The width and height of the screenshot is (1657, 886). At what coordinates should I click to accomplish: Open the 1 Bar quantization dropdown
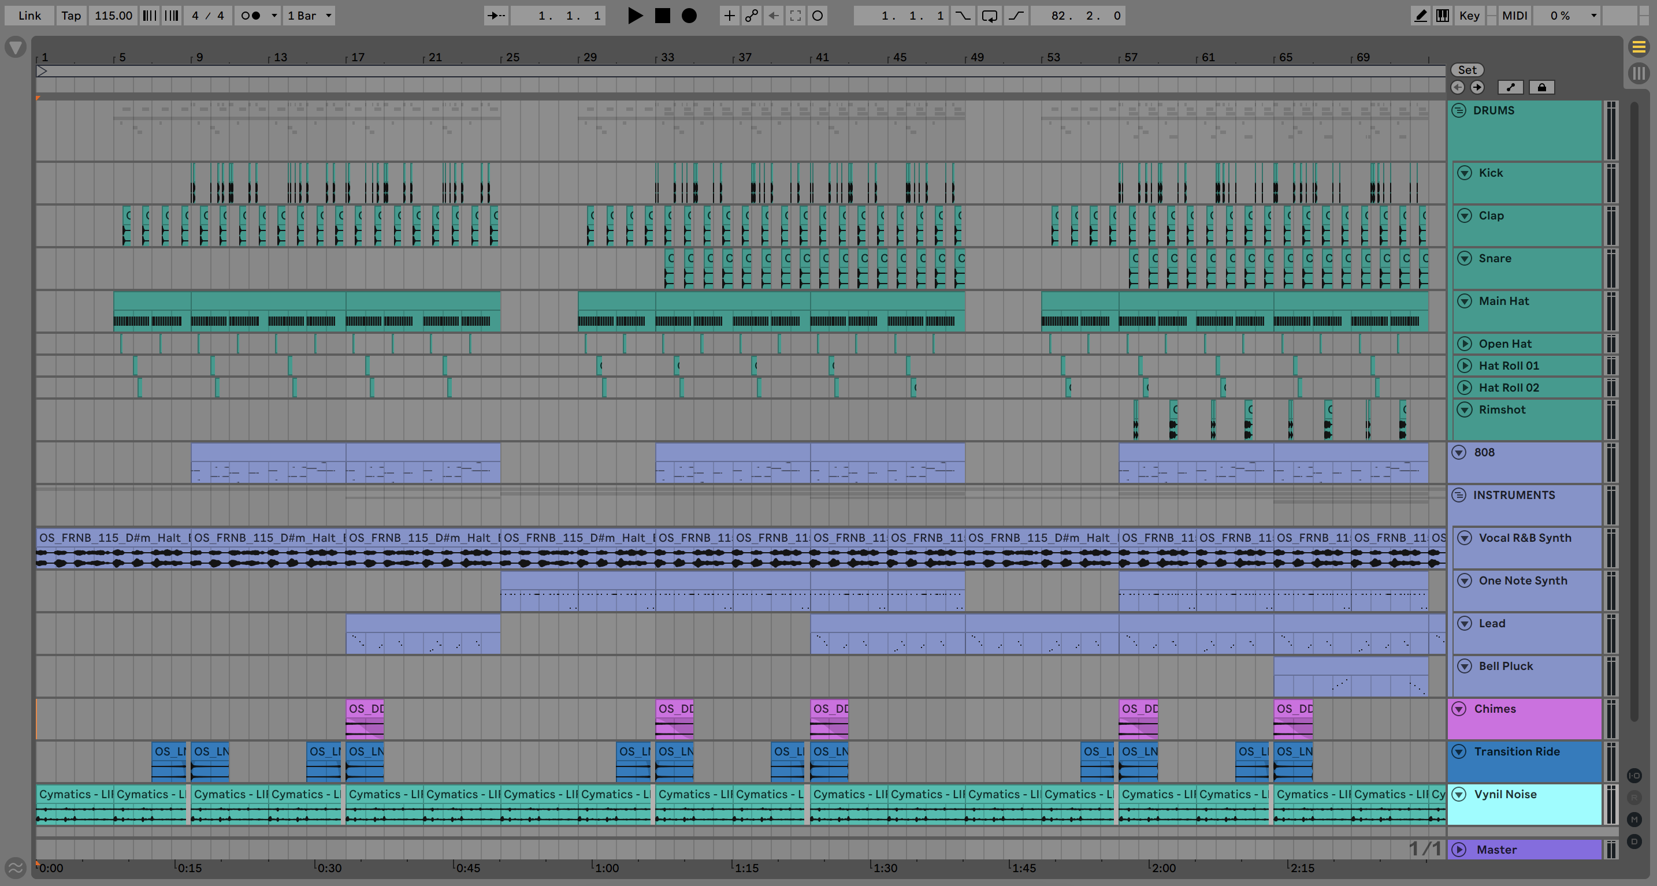point(309,16)
